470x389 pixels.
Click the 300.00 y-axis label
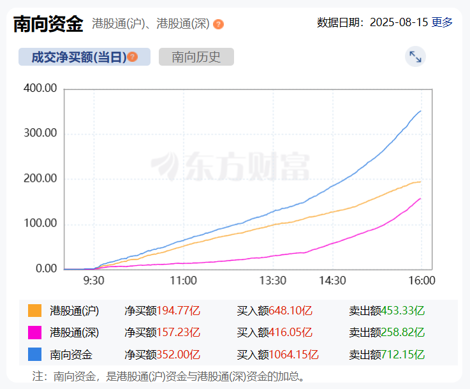tap(40, 133)
